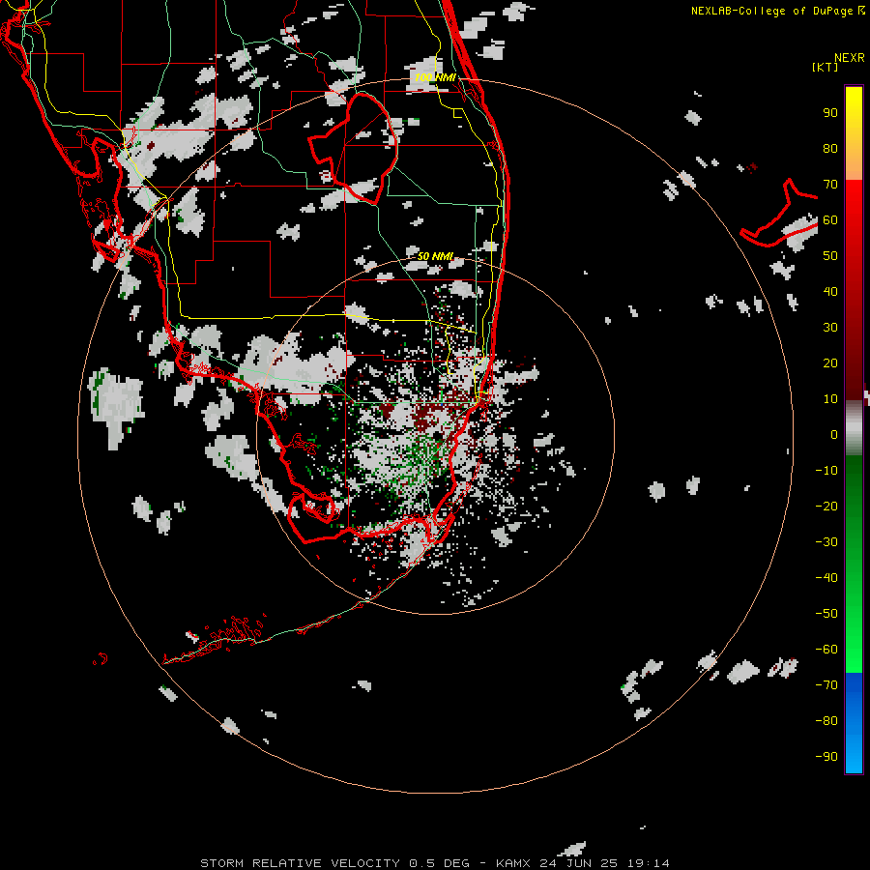
Task: Click the [KT] units label
Action: 826,67
